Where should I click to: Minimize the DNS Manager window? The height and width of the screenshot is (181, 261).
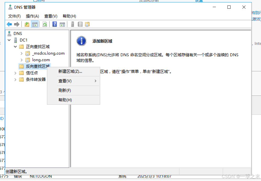[x=214, y=7]
